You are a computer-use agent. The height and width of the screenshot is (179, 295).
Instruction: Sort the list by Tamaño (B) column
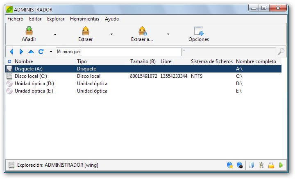tap(143, 61)
